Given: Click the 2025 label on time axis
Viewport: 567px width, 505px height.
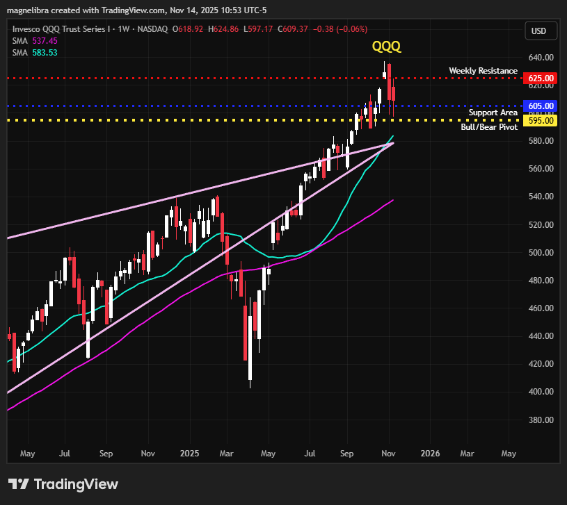Looking at the screenshot, I should 189,454.
